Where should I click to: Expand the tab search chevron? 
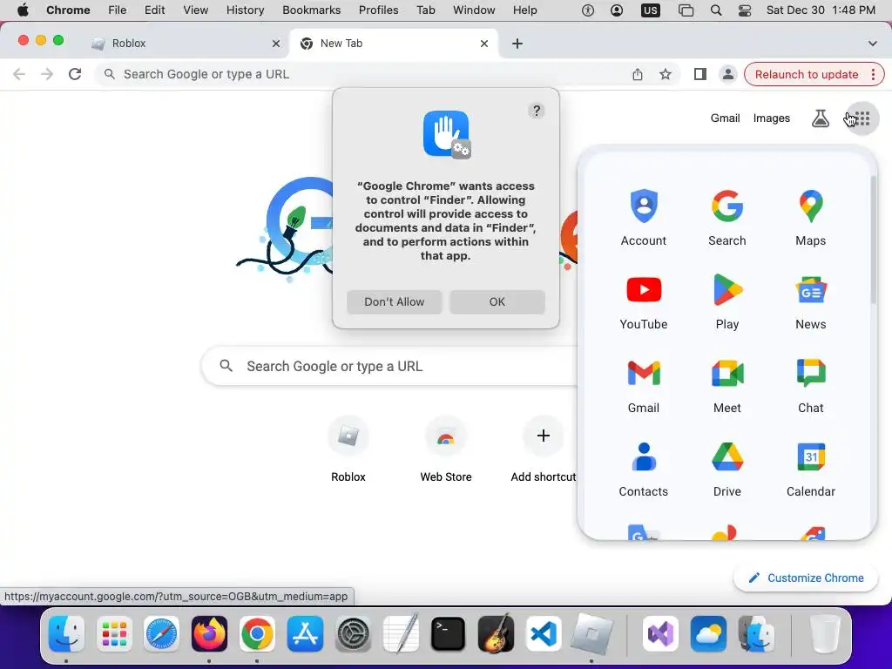(872, 44)
